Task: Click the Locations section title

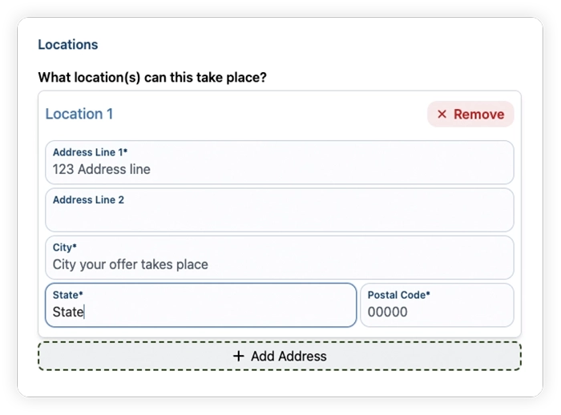Action: [67, 45]
